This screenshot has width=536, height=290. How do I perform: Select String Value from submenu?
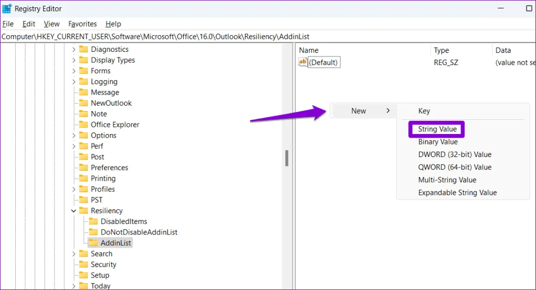[437, 129]
